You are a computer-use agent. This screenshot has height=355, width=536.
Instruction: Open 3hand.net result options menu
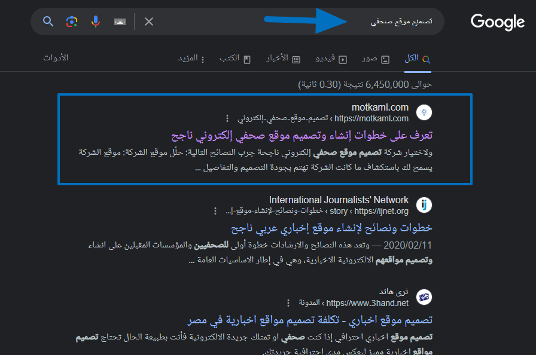(288, 303)
